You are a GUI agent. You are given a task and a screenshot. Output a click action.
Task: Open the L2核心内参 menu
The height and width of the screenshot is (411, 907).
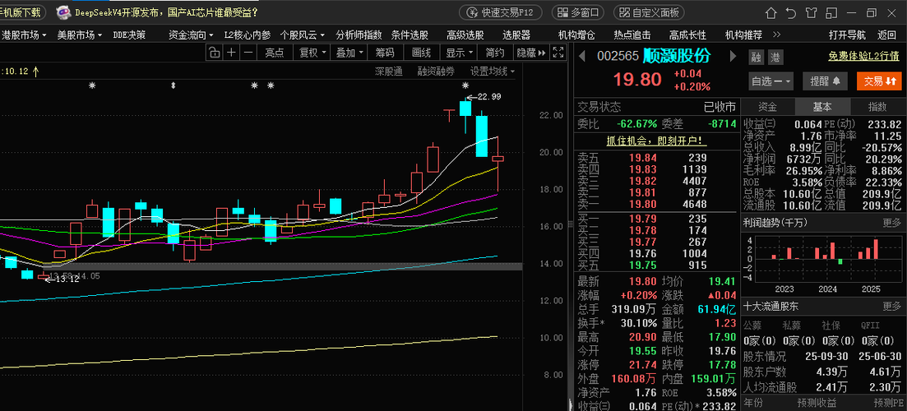click(248, 35)
